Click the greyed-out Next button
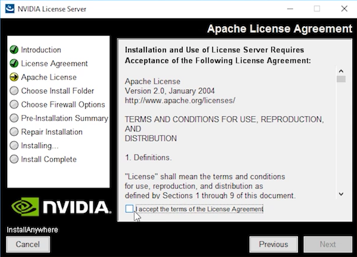Screen dimensions: 357x257 point(328,245)
